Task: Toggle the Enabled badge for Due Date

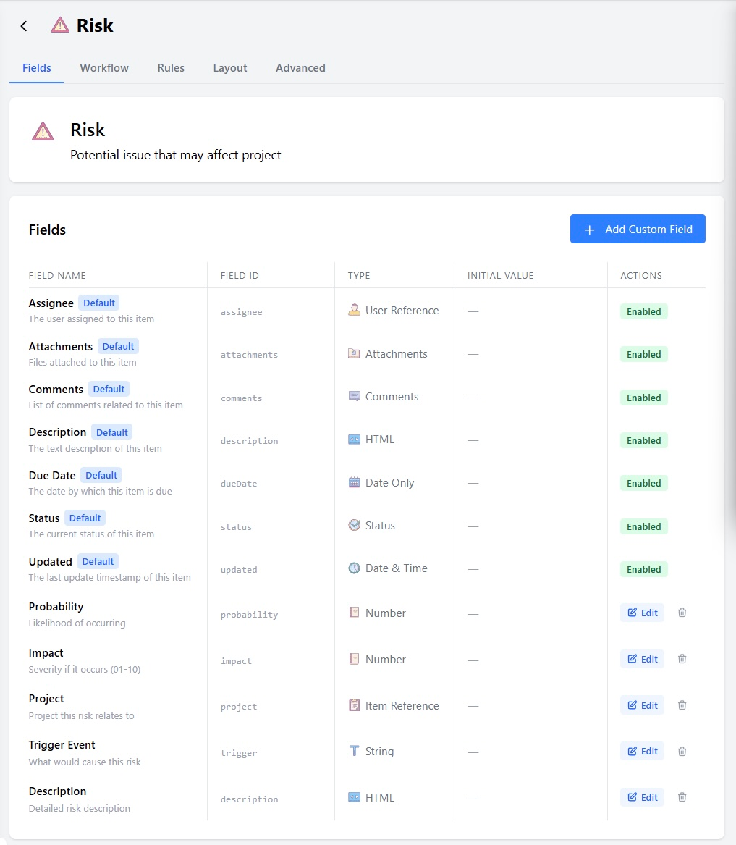Action: [644, 484]
